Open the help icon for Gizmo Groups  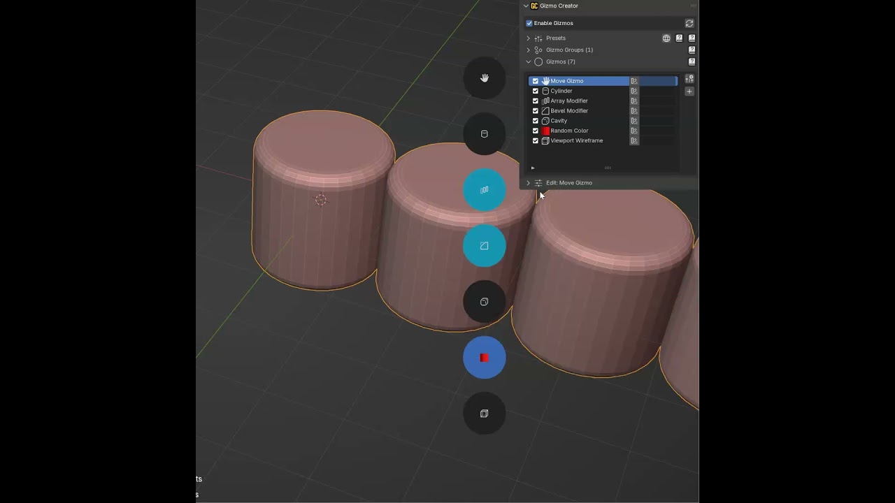pos(692,50)
